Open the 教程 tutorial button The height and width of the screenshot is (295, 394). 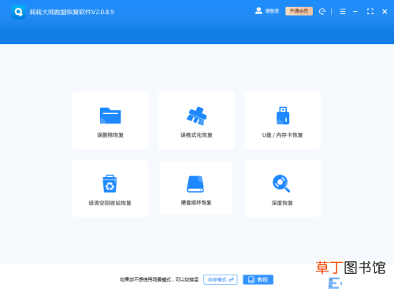(x=258, y=279)
